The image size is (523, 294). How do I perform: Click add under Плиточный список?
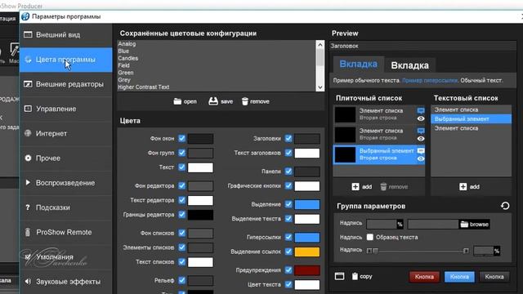tap(362, 187)
